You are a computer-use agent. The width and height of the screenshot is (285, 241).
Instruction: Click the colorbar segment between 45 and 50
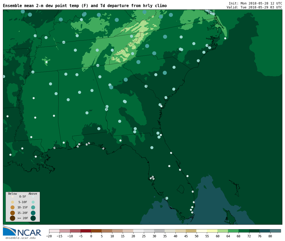click(x=191, y=231)
